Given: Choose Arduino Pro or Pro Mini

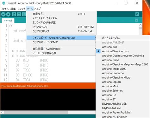Looking at the screenshot, I should [116, 113].
